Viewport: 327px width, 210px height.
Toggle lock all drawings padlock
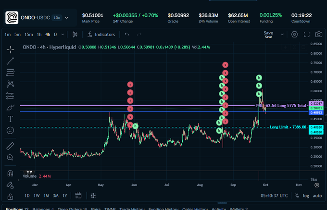10,197
